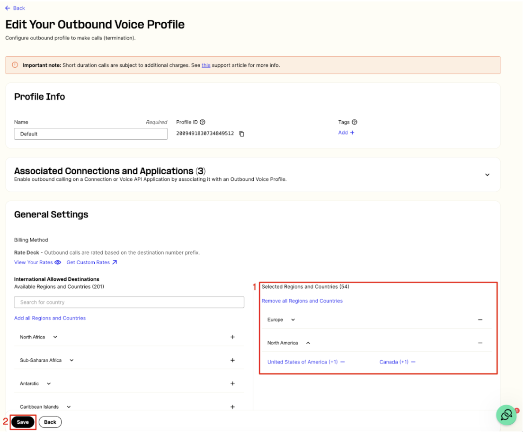Screen dimensions: 524x436
Task: Add Sub-Saharan Africa with the plus icon
Action: click(x=232, y=360)
